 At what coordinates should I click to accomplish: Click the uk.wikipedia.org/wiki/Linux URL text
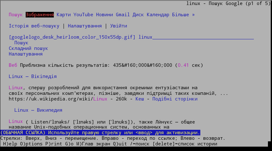pyautogui.click(x=58, y=99)
